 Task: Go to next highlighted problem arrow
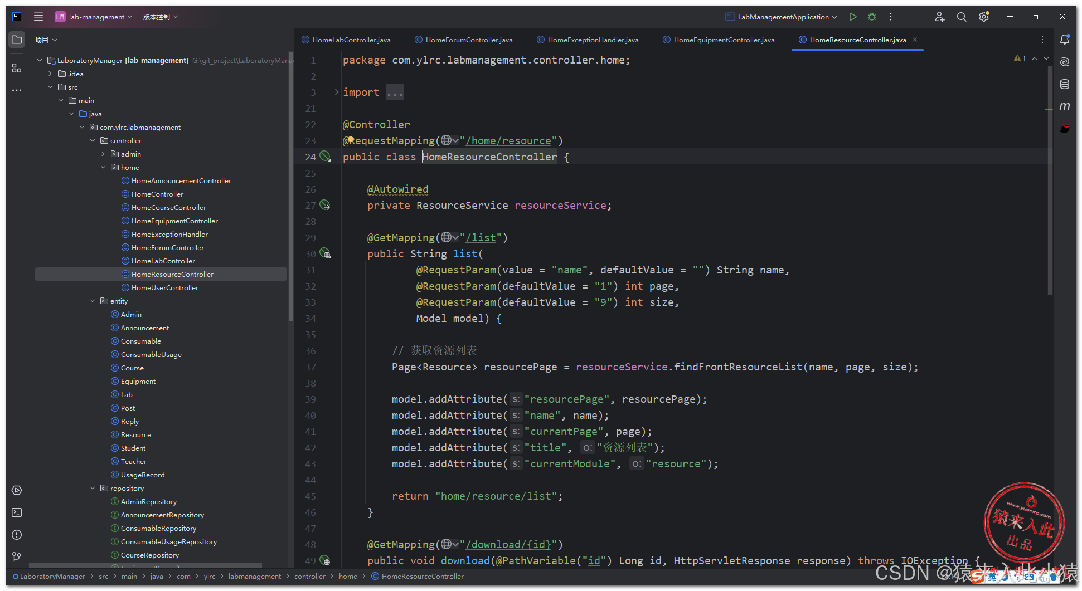[1046, 58]
